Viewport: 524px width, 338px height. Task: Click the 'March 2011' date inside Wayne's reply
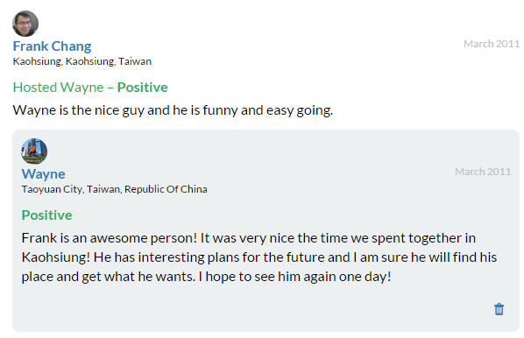click(x=483, y=172)
